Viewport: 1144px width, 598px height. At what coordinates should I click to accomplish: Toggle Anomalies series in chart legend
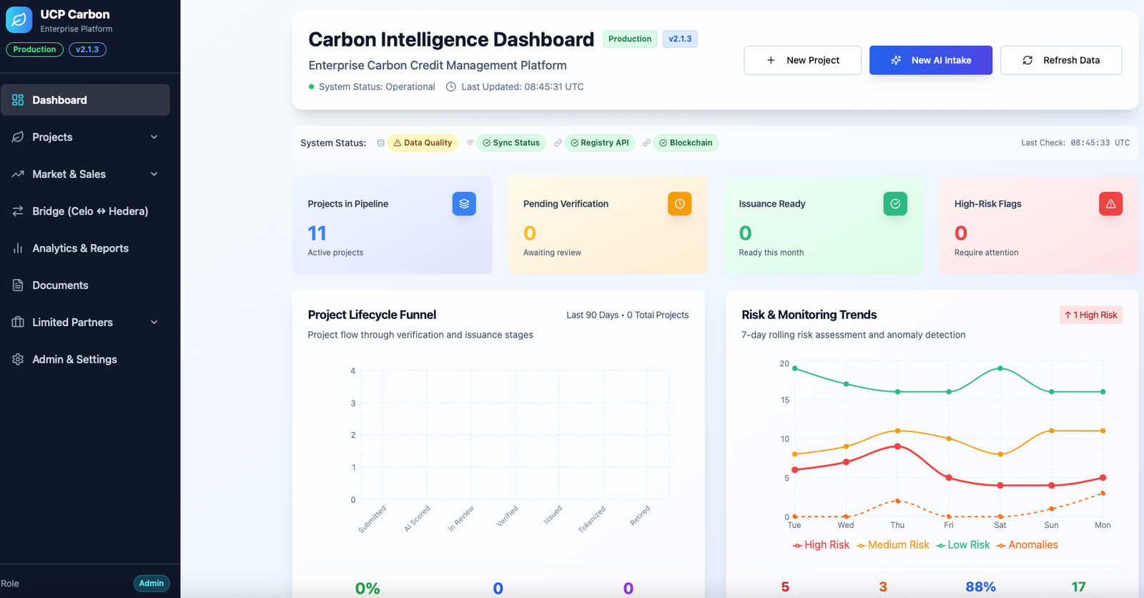[1027, 545]
